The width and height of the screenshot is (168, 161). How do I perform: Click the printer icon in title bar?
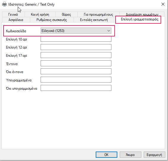click(4, 4)
